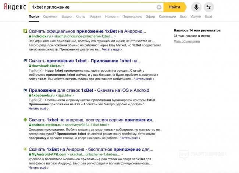239x173 pixels.
Task: Click inside the search query input field
Action: coord(92,7)
